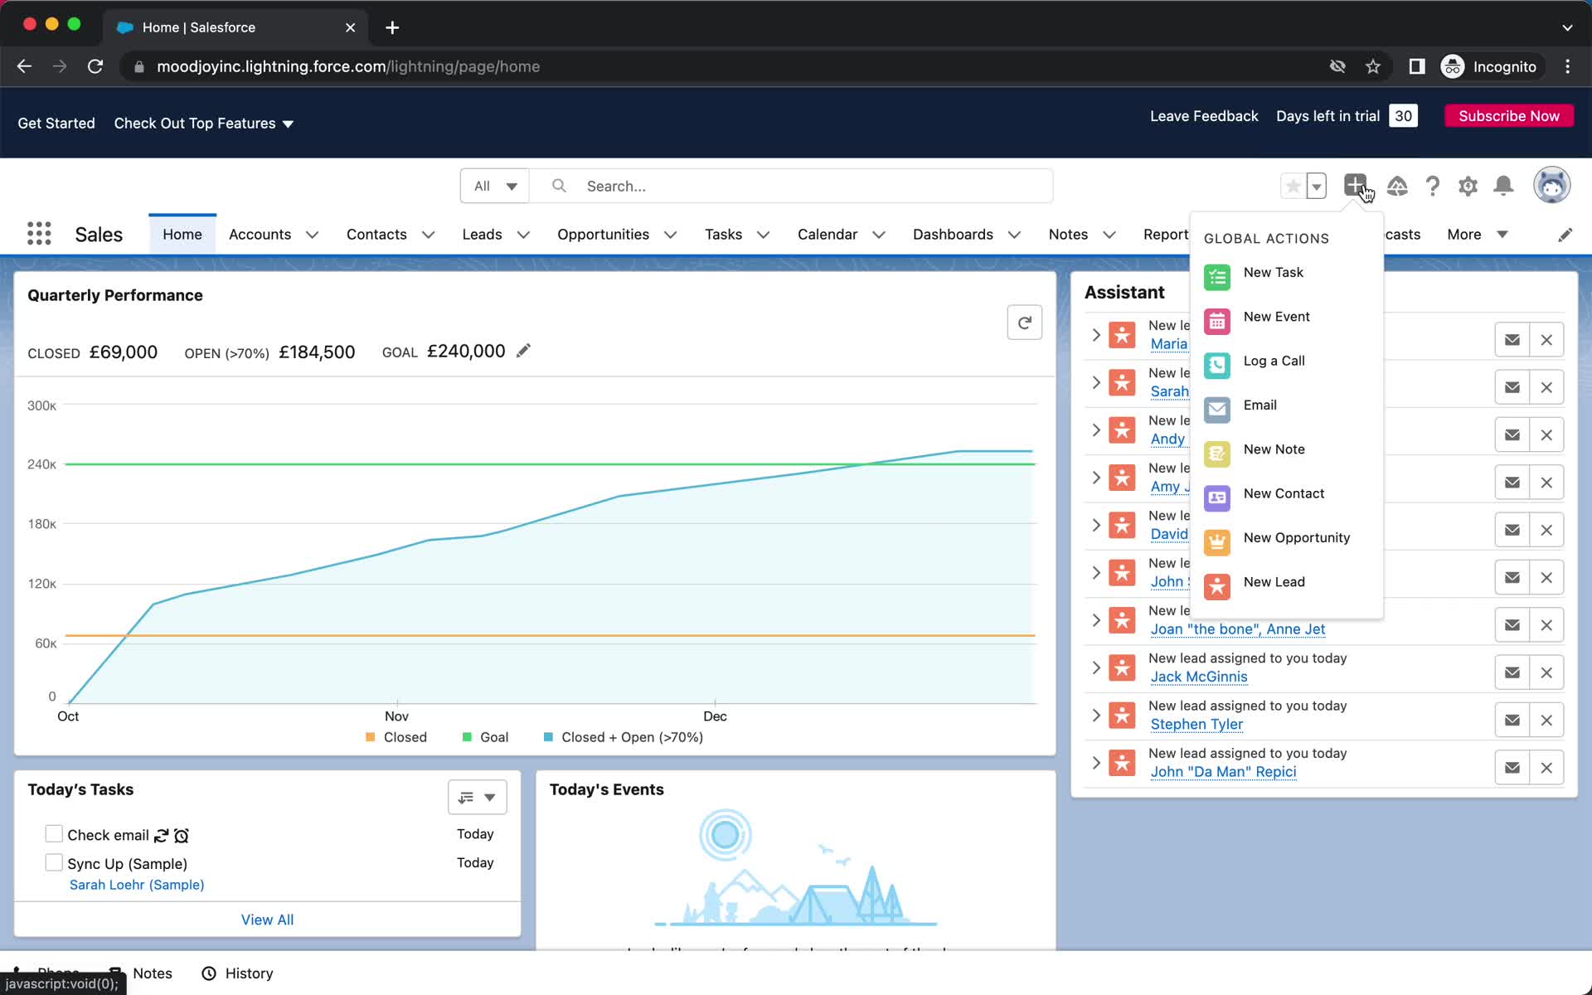
Task: Click the envelope icon in Joan Anne Jet row
Action: 1512,625
